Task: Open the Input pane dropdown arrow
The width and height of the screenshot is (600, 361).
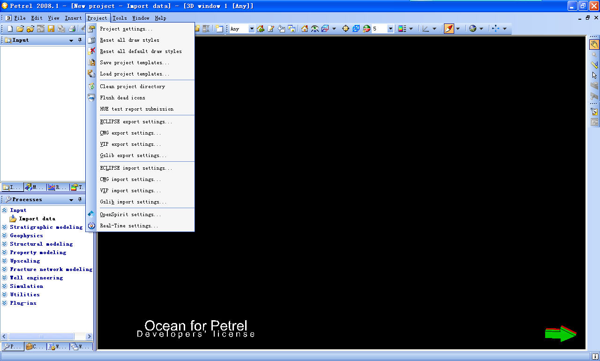Action: [71, 41]
